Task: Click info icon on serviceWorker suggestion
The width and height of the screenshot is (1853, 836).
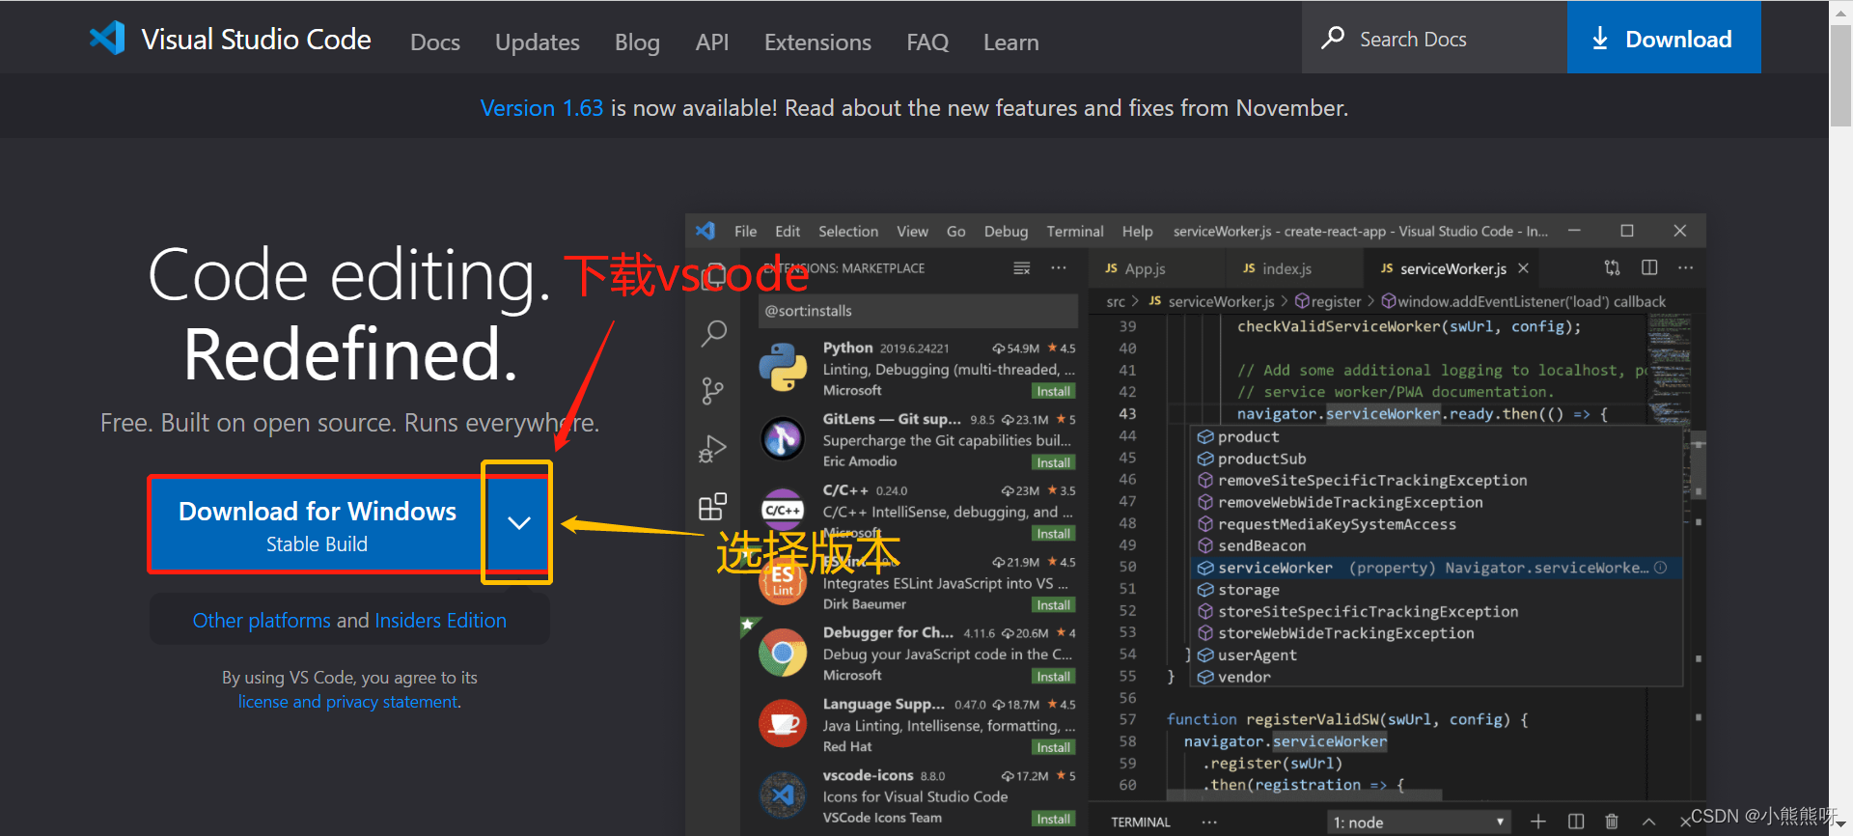Action: (1660, 568)
